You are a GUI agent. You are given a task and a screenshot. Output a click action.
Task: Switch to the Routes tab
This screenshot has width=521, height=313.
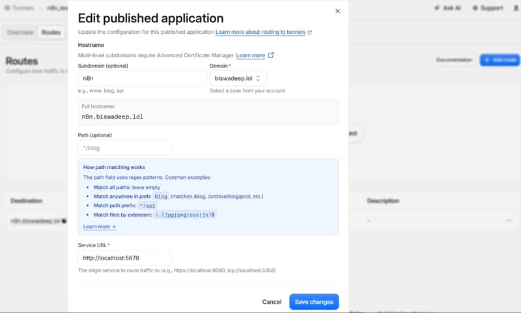51,32
